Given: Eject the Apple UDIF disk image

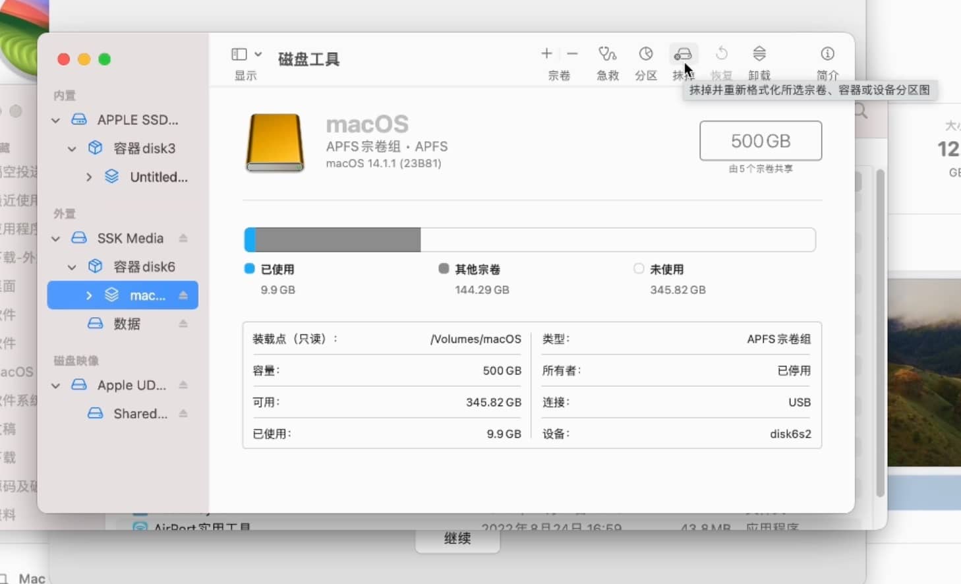Looking at the screenshot, I should click(x=183, y=385).
